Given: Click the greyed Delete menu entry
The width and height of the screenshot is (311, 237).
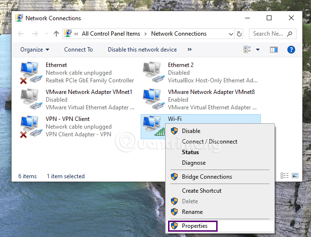Looking at the screenshot, I should pyautogui.click(x=220, y=201).
